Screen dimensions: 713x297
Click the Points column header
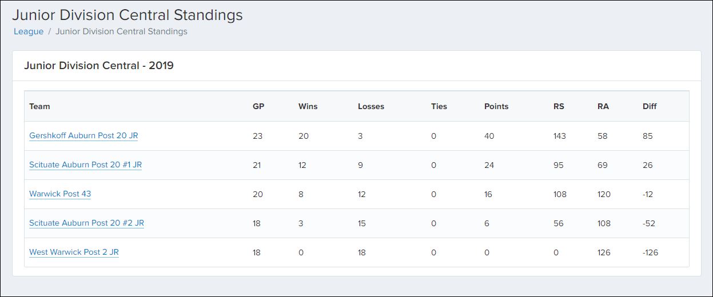496,106
